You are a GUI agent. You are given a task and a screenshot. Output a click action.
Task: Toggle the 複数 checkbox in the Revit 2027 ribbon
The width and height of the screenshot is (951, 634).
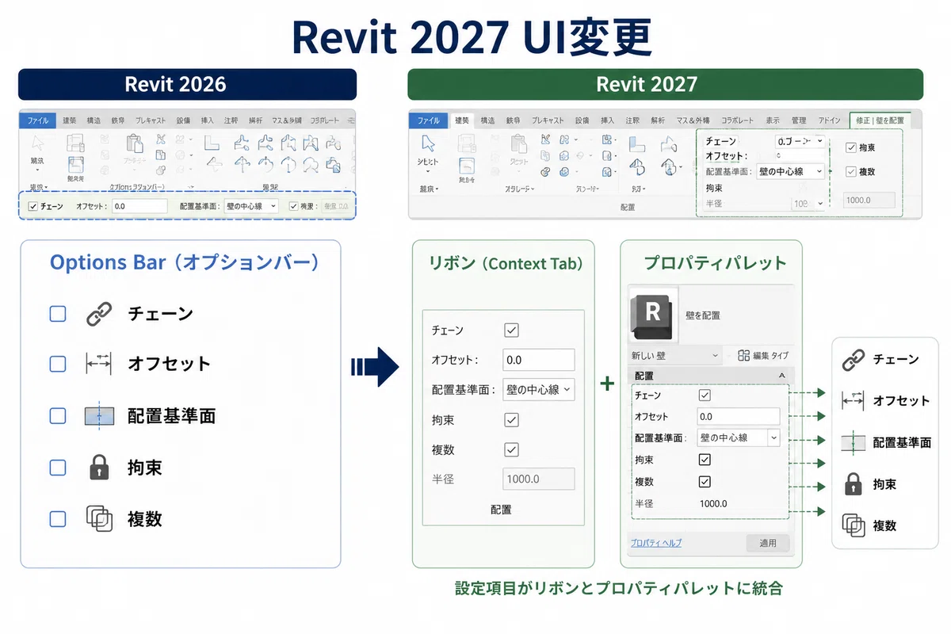click(850, 171)
